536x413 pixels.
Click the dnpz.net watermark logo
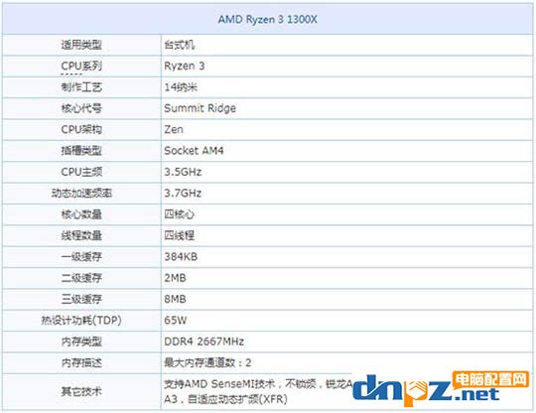tap(441, 389)
